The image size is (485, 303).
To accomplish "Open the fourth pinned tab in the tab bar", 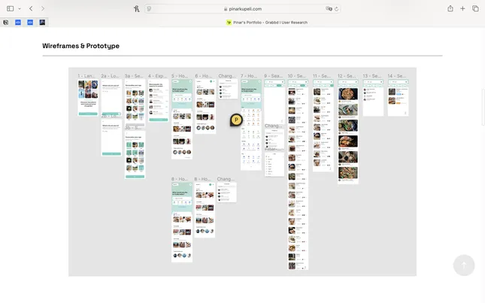I will coord(42,23).
